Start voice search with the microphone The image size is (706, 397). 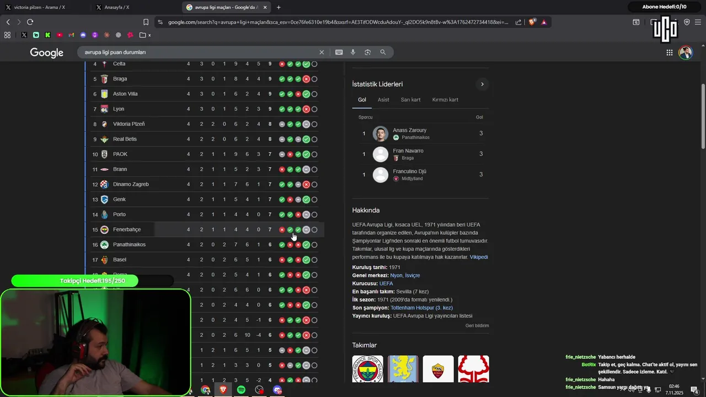pos(353,52)
